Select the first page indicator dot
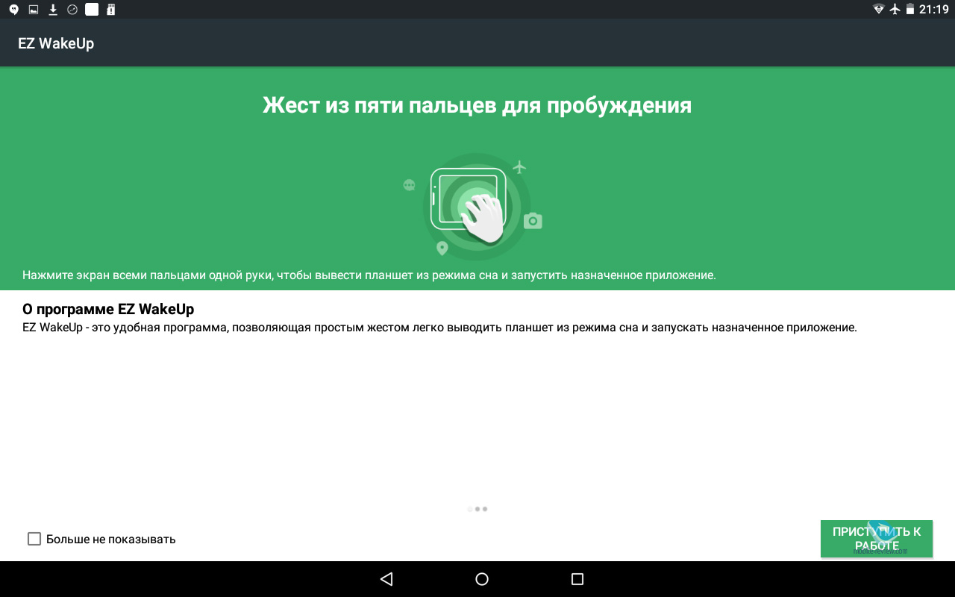Screen dimensions: 955x597 click(469, 509)
